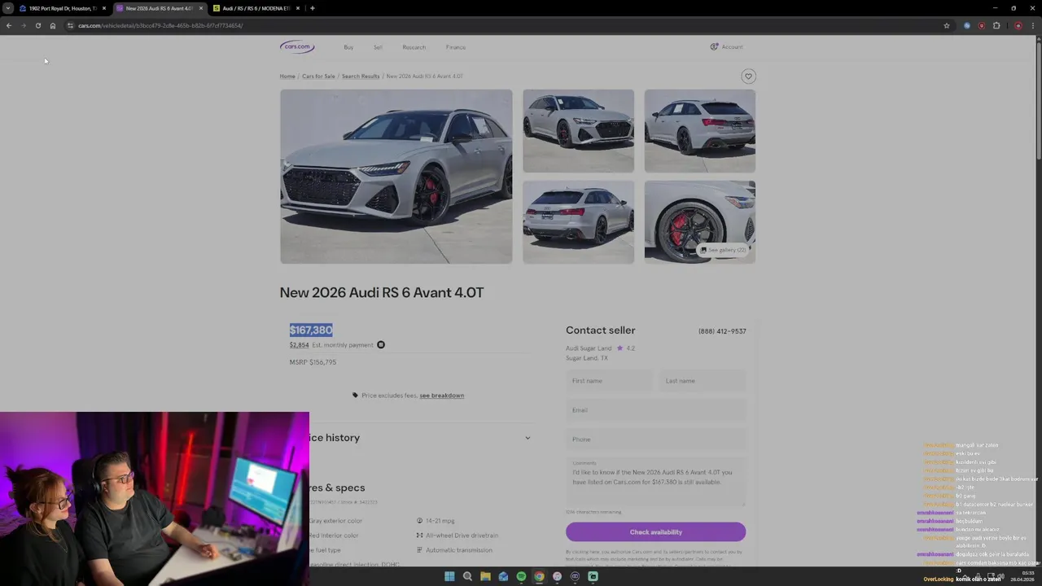Click site information icon in address bar
This screenshot has width=1042, height=586.
click(71, 25)
